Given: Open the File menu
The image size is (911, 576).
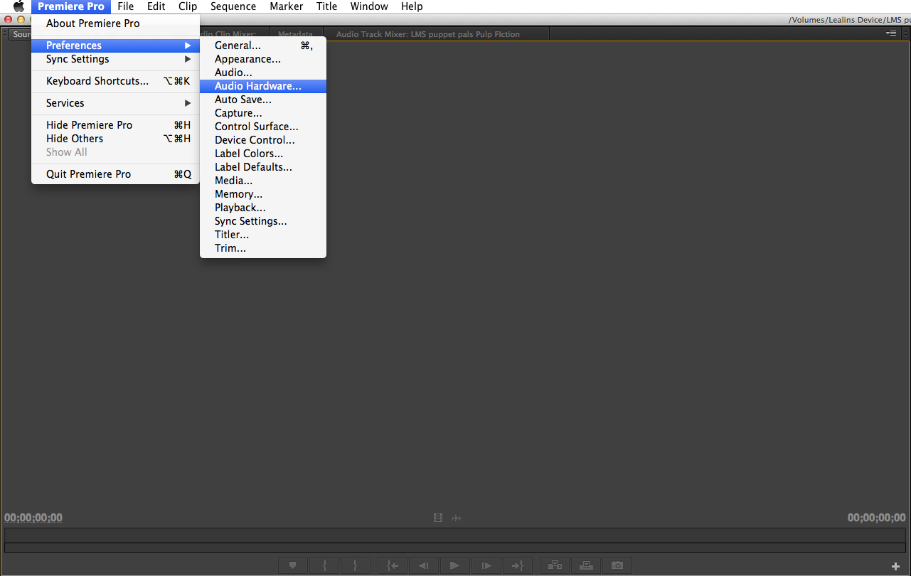Looking at the screenshot, I should pos(126,6).
